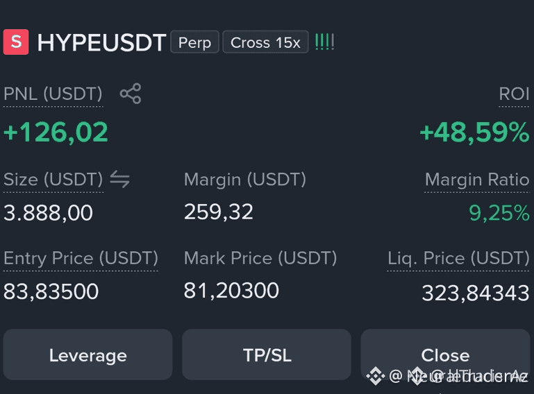Tap the Perp contract tag

(194, 42)
